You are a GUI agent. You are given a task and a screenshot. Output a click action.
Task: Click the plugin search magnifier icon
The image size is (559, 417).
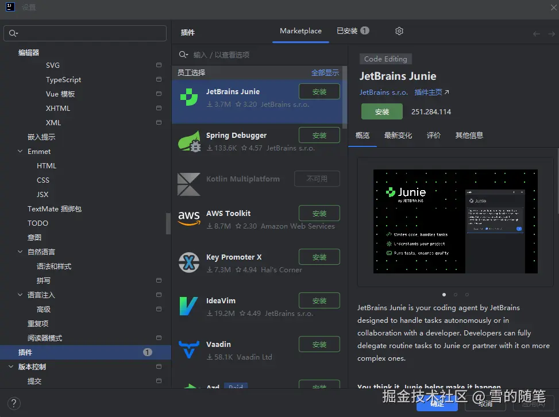coord(183,55)
